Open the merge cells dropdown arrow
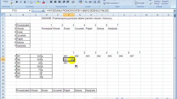 pos(75,2)
